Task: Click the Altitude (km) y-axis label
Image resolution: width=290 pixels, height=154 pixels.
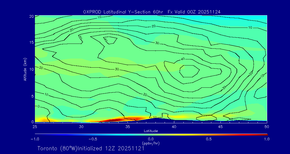Action: [25, 69]
